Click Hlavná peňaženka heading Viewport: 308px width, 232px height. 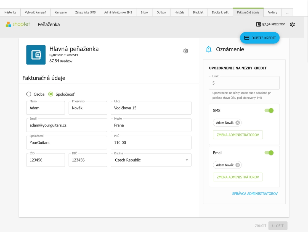coord(74,49)
